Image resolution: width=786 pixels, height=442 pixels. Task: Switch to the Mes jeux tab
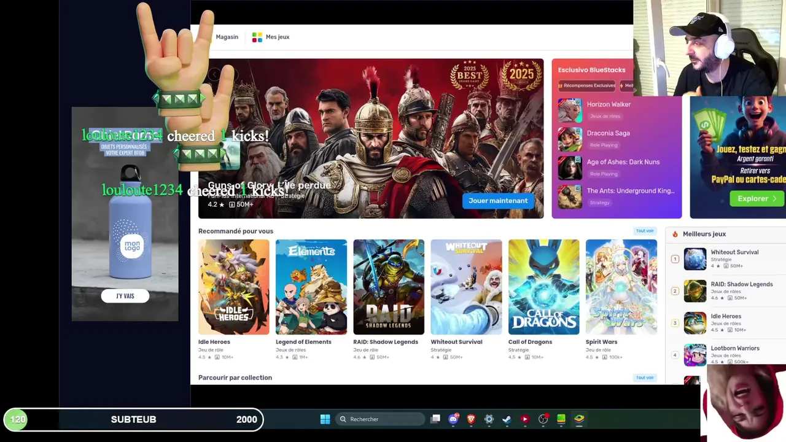click(x=271, y=37)
